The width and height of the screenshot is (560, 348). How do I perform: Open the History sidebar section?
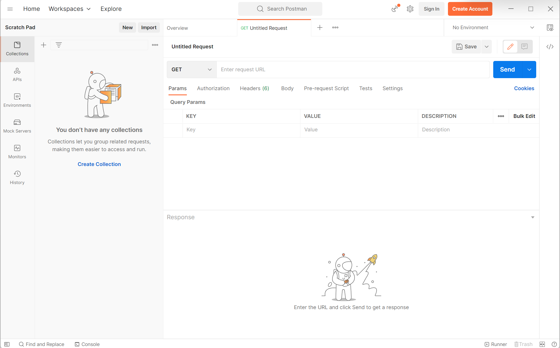(x=17, y=177)
